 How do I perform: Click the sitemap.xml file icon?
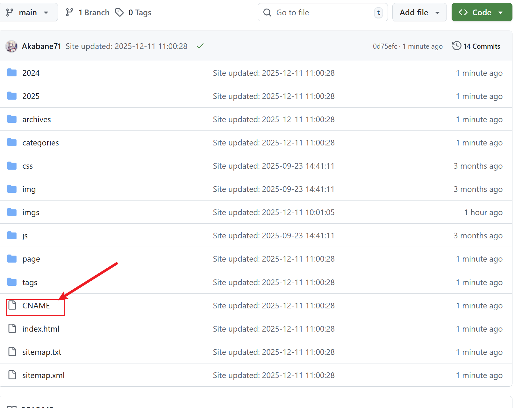click(x=12, y=375)
